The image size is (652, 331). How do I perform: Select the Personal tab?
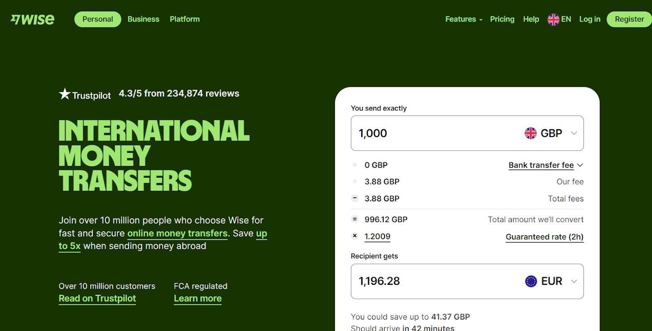[98, 19]
